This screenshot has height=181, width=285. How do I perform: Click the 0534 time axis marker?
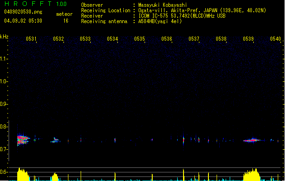pos(112,39)
